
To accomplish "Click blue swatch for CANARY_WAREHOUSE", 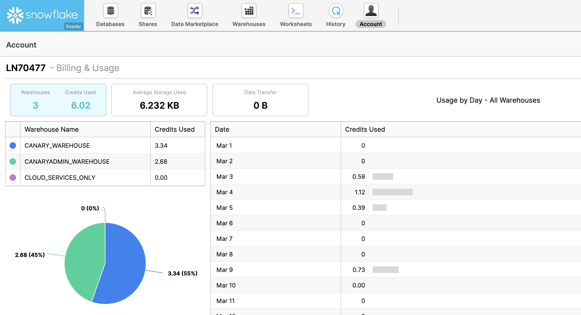I will pyautogui.click(x=13, y=145).
